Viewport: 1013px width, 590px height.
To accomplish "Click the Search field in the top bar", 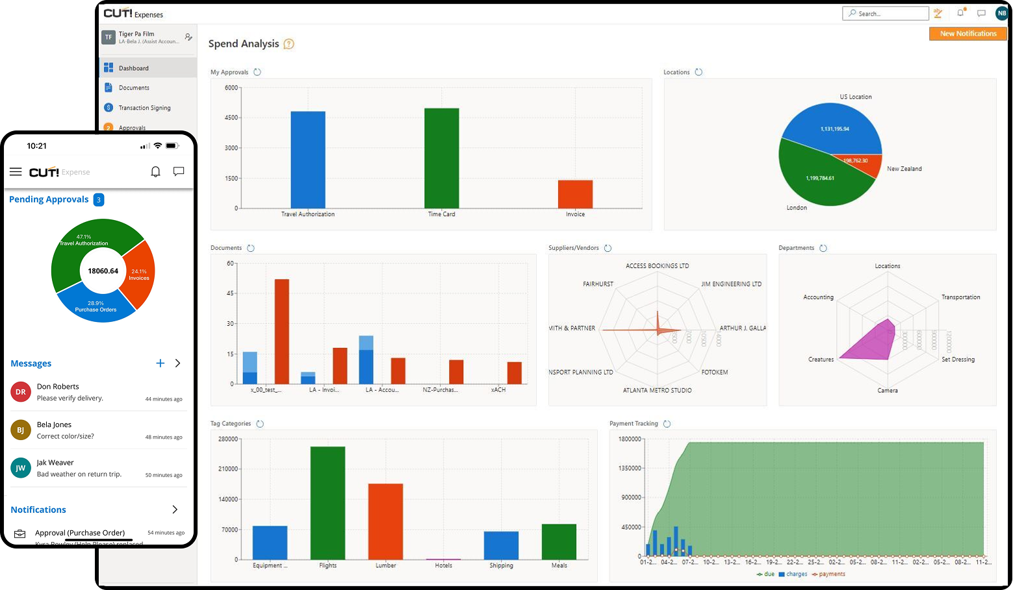I will (x=885, y=13).
